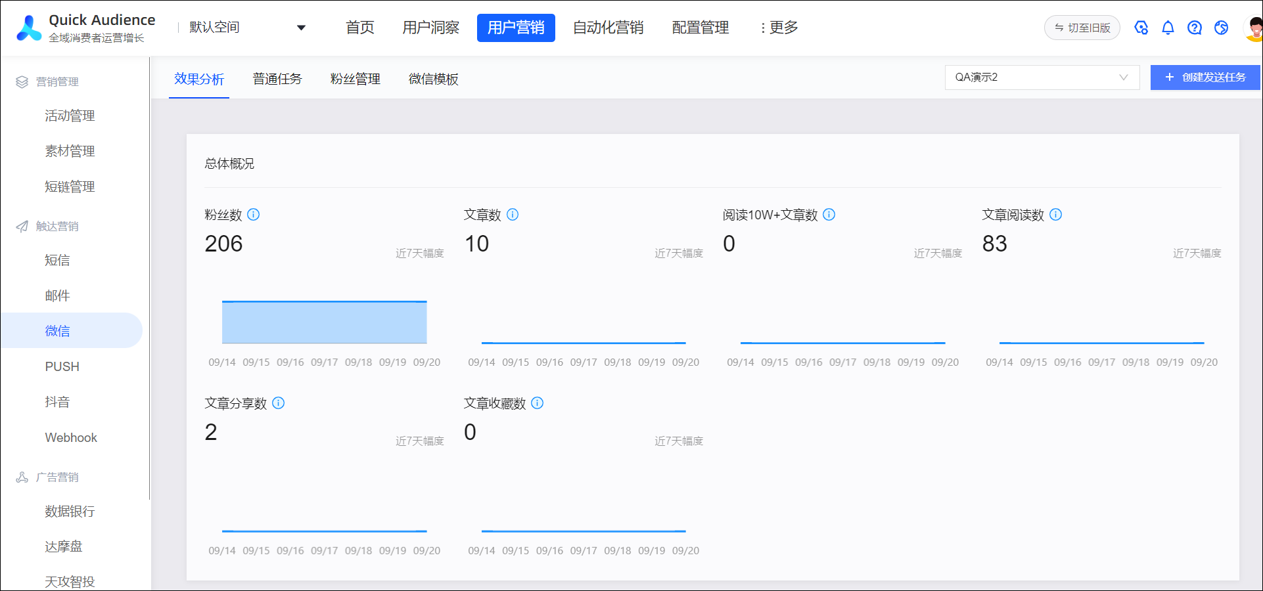Screen dimensions: 1263x591
Task: Click the 粉丝数 value 206
Action: point(223,244)
